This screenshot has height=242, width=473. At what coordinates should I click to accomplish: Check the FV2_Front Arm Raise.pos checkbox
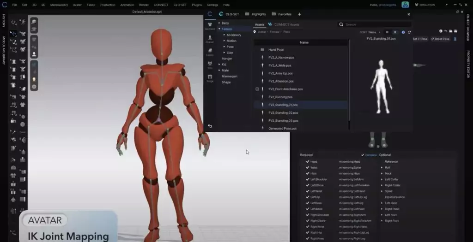point(257,89)
